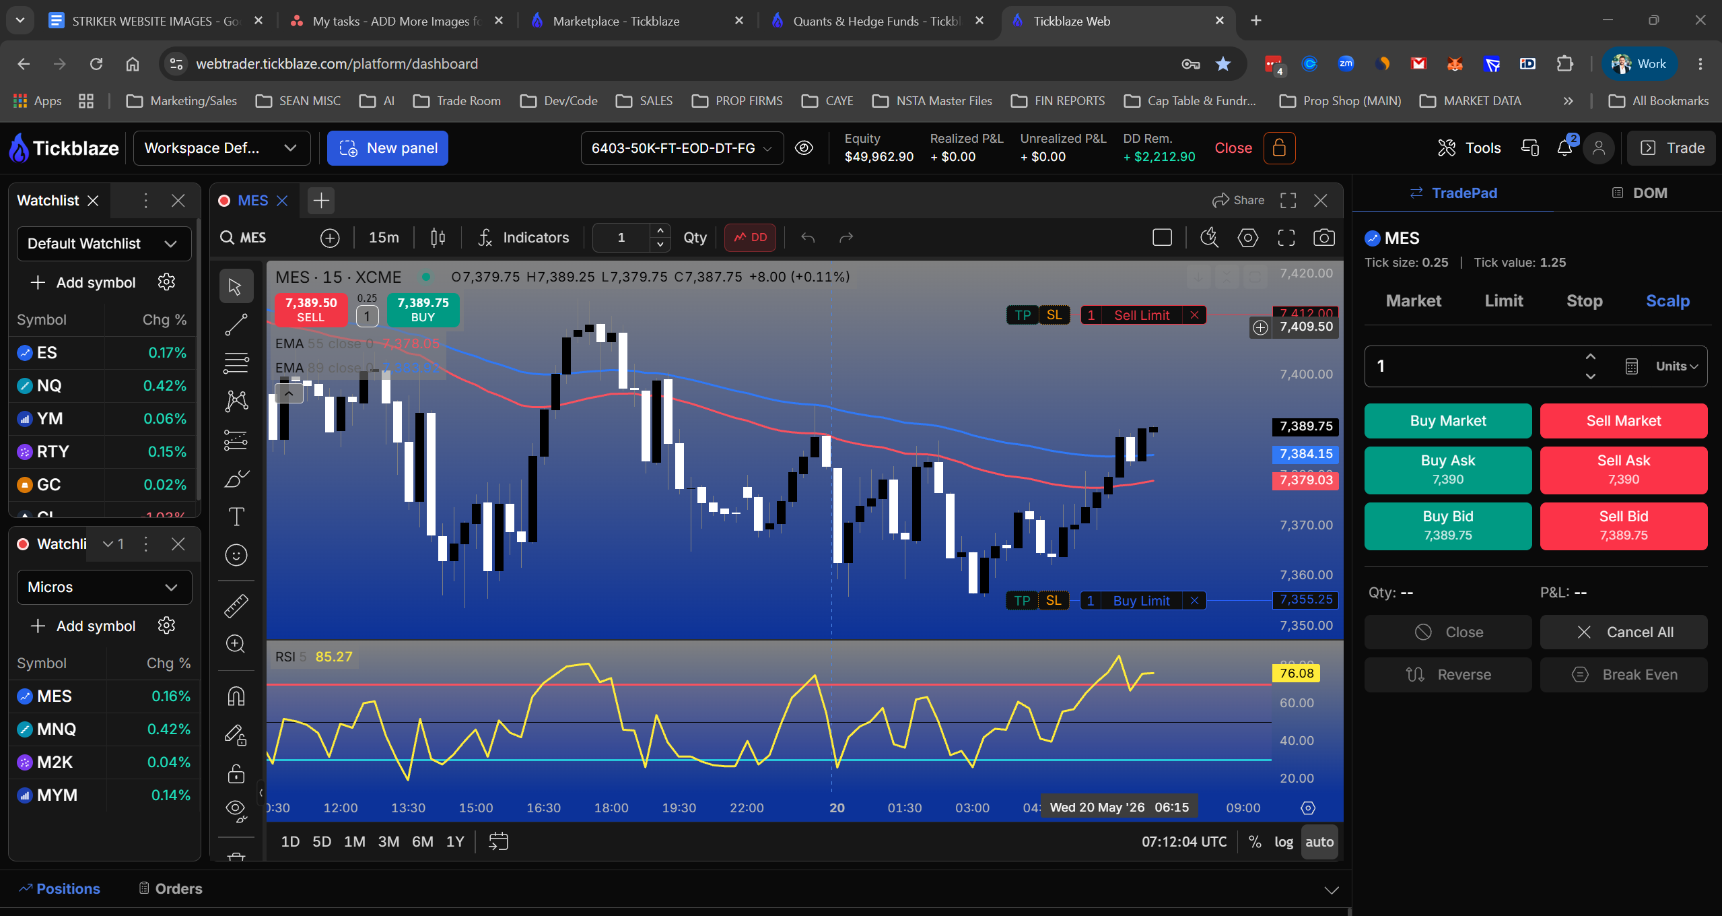Hide all drawings with eye icon
The width and height of the screenshot is (1722, 916).
(x=236, y=811)
